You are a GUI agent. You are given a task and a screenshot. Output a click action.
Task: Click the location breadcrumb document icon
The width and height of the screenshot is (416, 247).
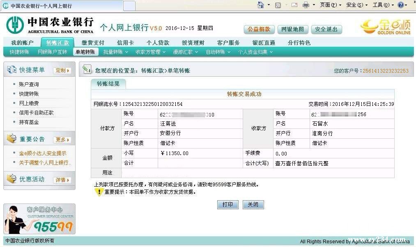tap(87, 69)
